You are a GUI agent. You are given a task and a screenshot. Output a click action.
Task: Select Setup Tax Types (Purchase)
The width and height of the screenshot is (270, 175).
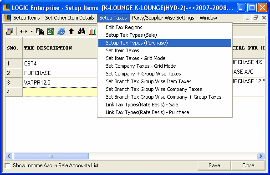165,43
